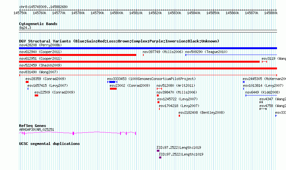Click the nsv512080 (Arlt2011) label

[176, 85]
